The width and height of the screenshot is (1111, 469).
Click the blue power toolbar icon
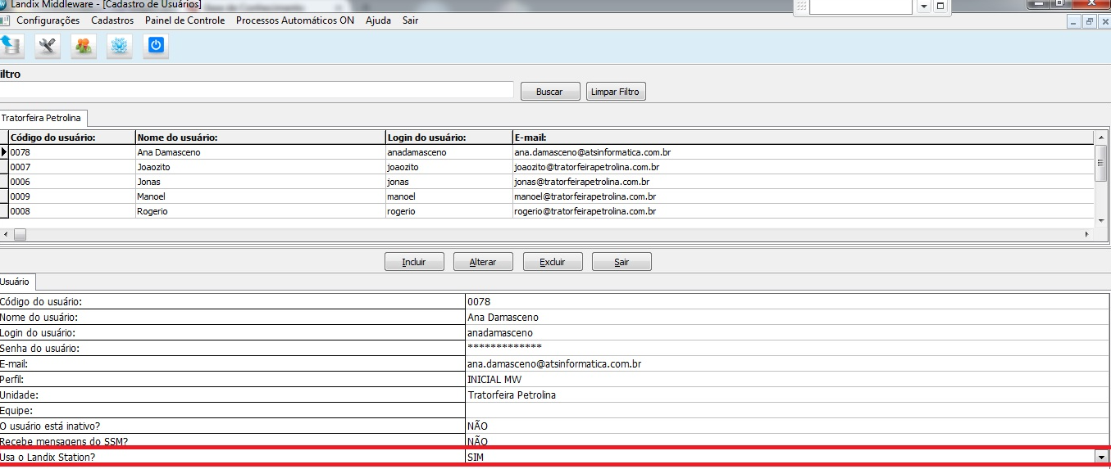coord(156,46)
